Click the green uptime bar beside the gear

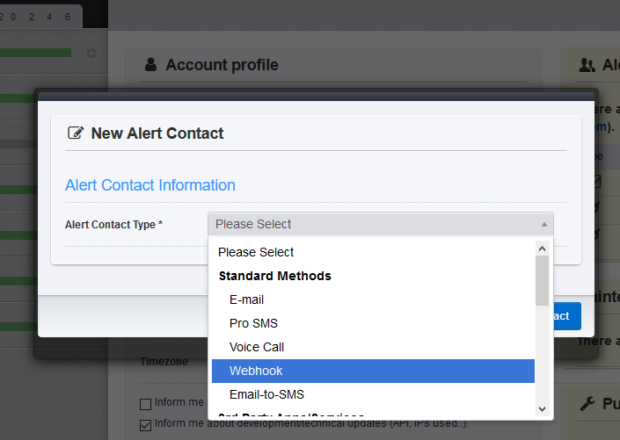click(x=35, y=54)
